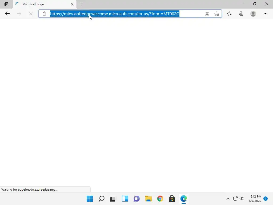Open Widgets from the taskbar
This screenshot has height=205, width=273.
click(125, 199)
